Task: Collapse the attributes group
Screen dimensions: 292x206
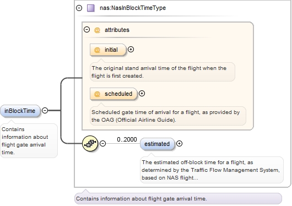Action: coord(87,29)
